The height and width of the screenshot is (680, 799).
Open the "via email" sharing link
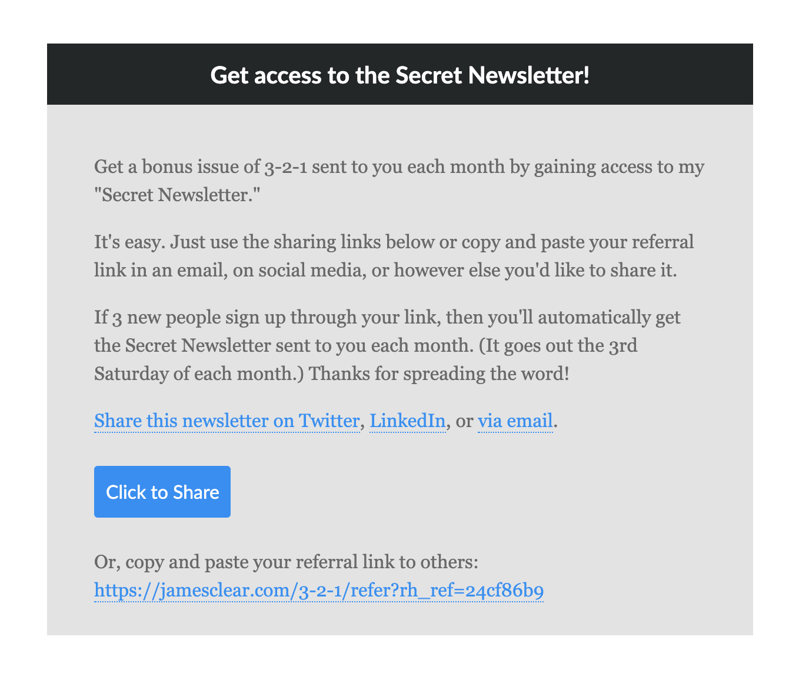tap(515, 421)
